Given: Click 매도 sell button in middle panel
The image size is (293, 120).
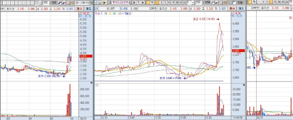Looking at the screenshot, I should (x=241, y=8).
